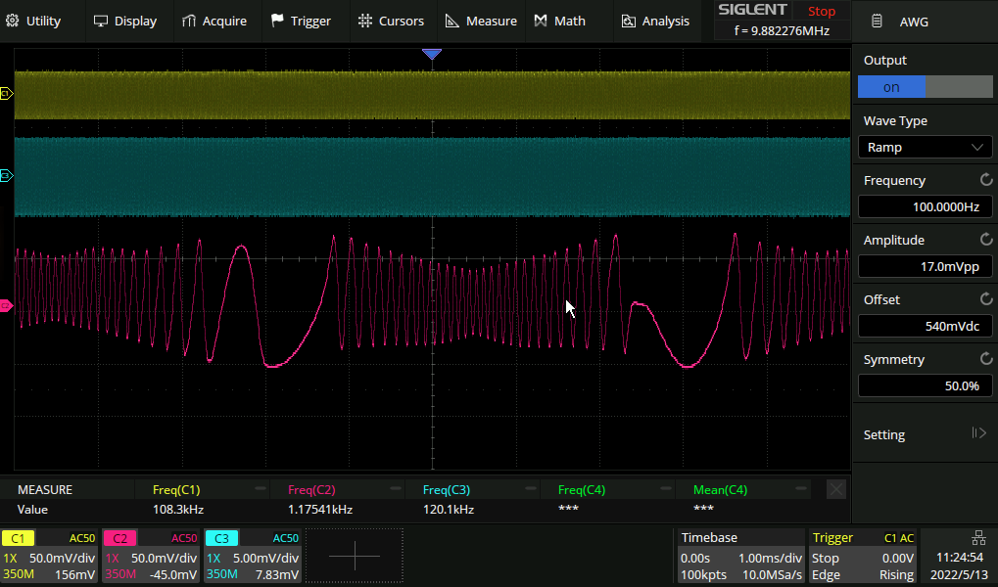
Task: Open the Measure menu
Action: (x=481, y=21)
